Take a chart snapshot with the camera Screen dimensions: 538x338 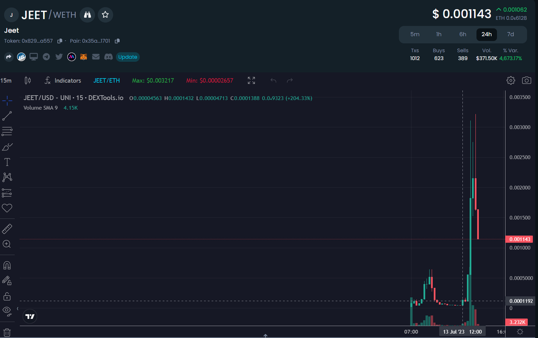[527, 81]
